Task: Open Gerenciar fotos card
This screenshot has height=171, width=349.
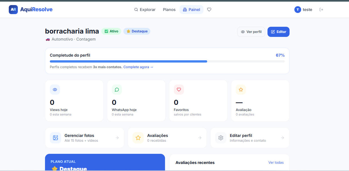Action: pyautogui.click(x=85, y=138)
